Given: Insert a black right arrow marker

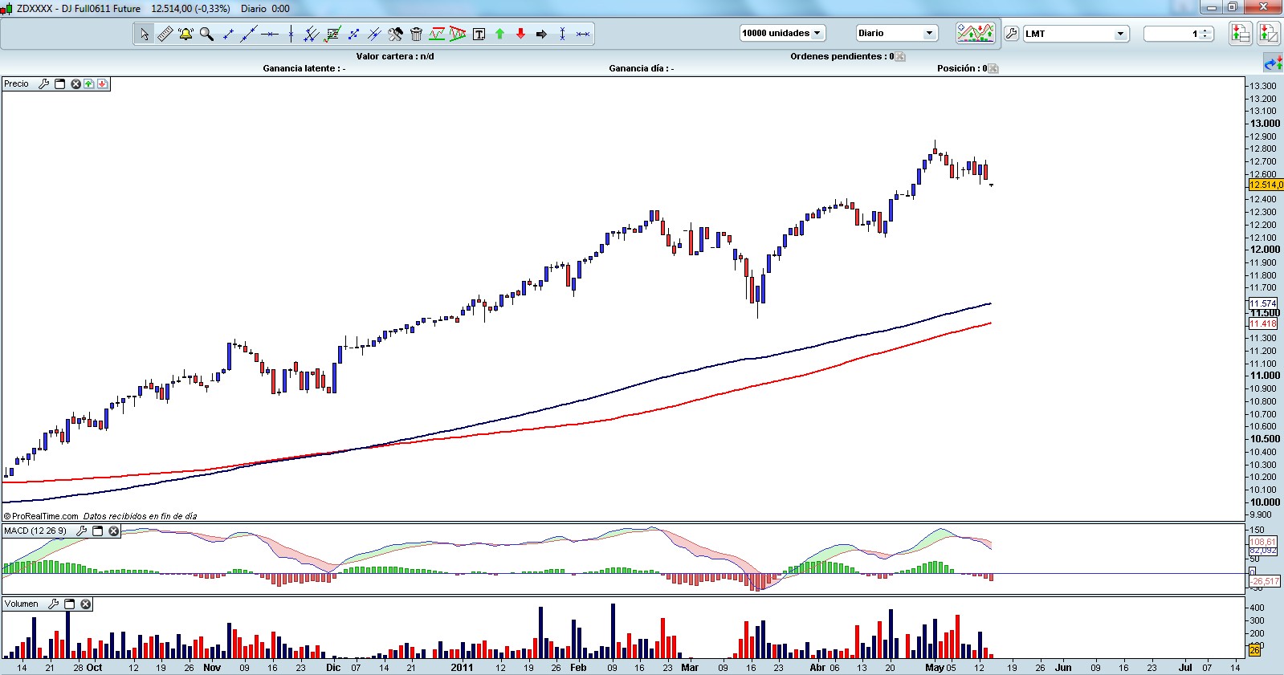Looking at the screenshot, I should (542, 34).
